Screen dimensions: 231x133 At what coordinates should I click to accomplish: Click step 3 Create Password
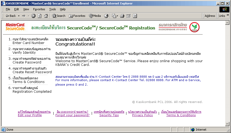click(x=29, y=61)
